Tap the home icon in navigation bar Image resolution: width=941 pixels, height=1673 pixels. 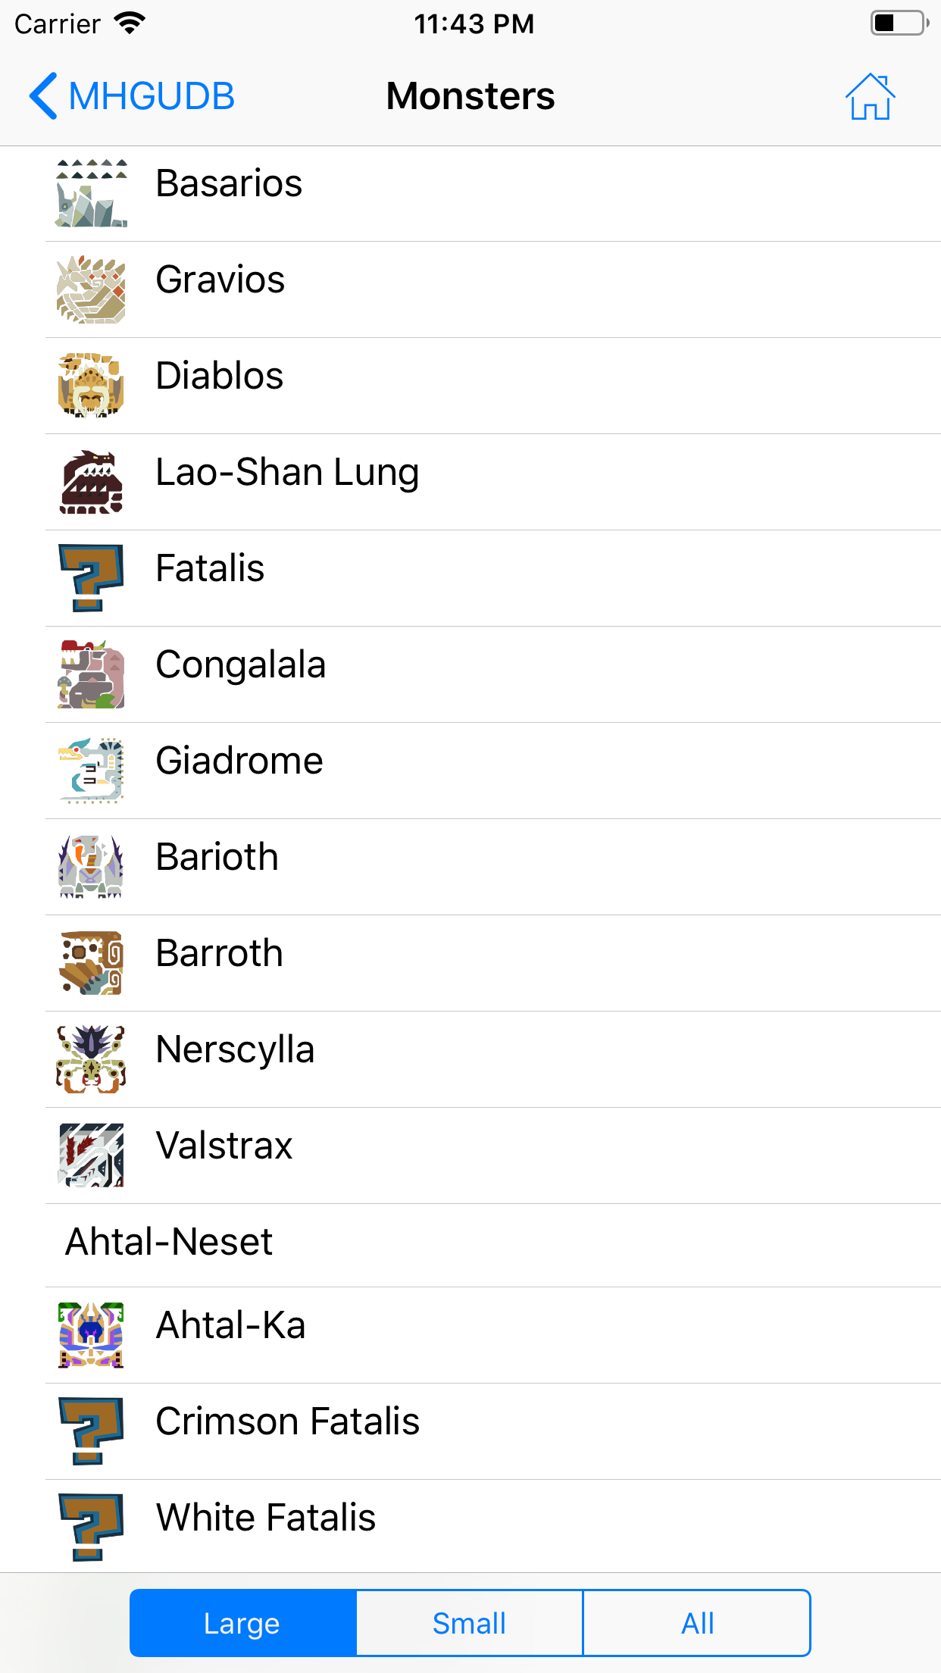coord(870,97)
